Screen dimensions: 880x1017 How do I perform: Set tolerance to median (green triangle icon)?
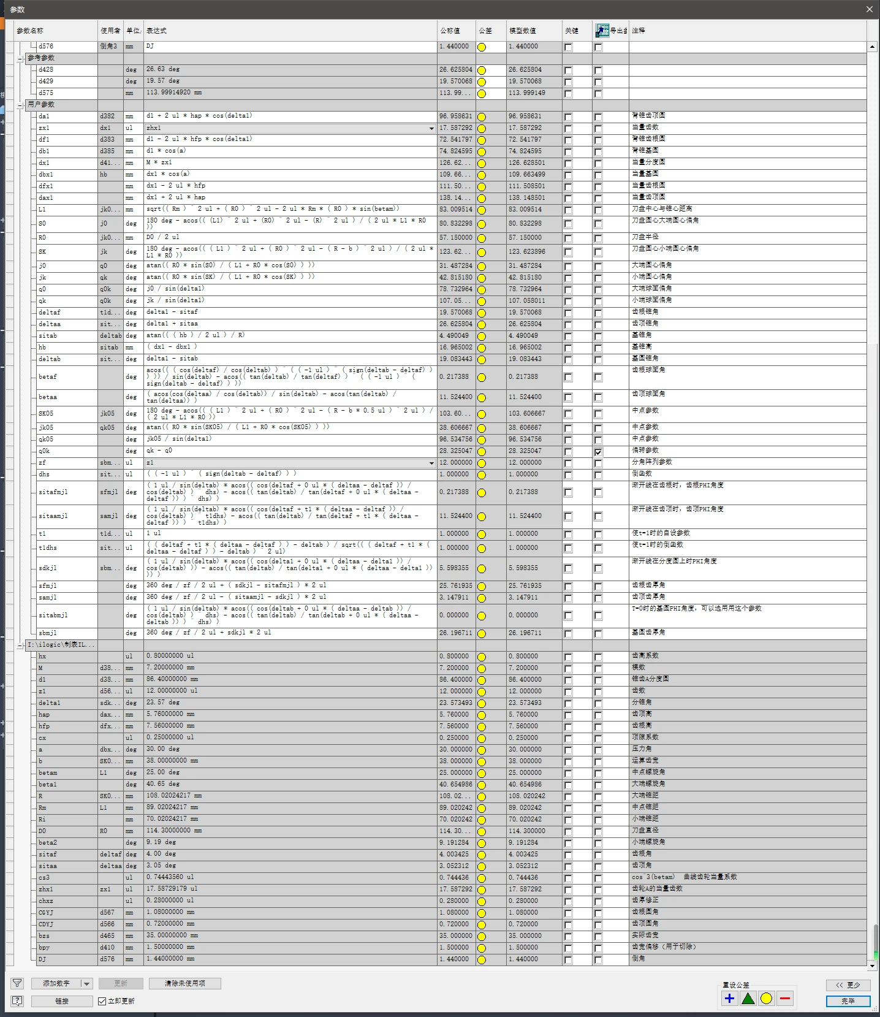coord(748,999)
